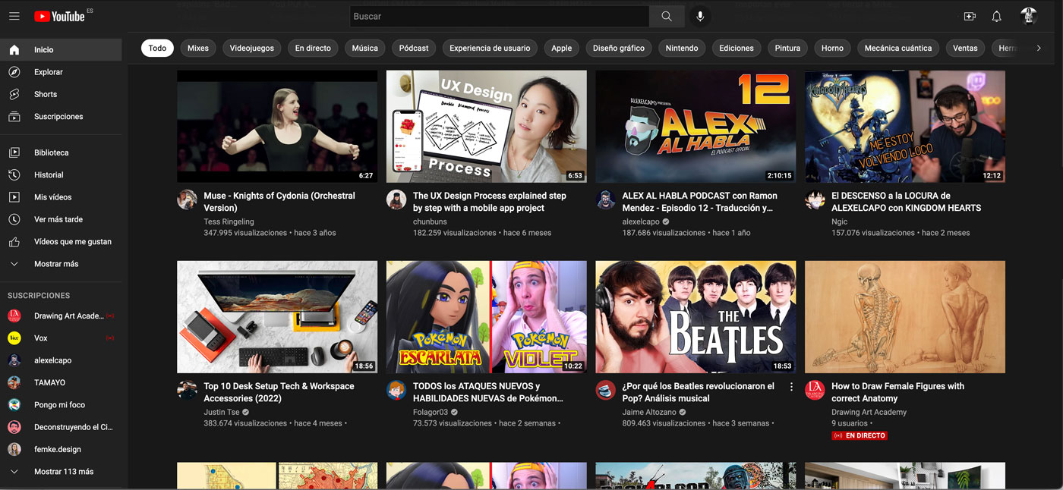Screen dimensions: 1063x490
Task: Select Experiencia de usuario chip
Action: (x=490, y=48)
